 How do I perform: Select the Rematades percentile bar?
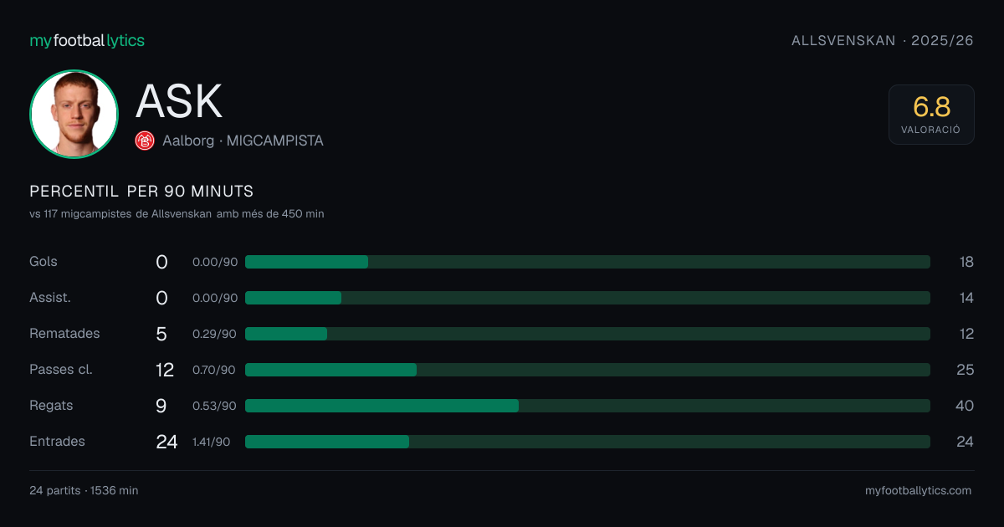[587, 334]
